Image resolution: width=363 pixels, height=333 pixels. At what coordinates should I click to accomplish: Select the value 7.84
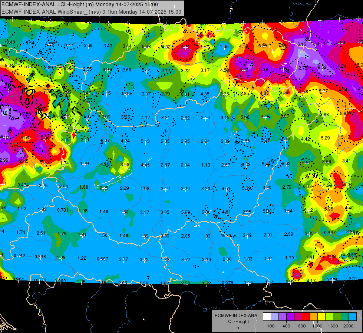(x=283, y=45)
